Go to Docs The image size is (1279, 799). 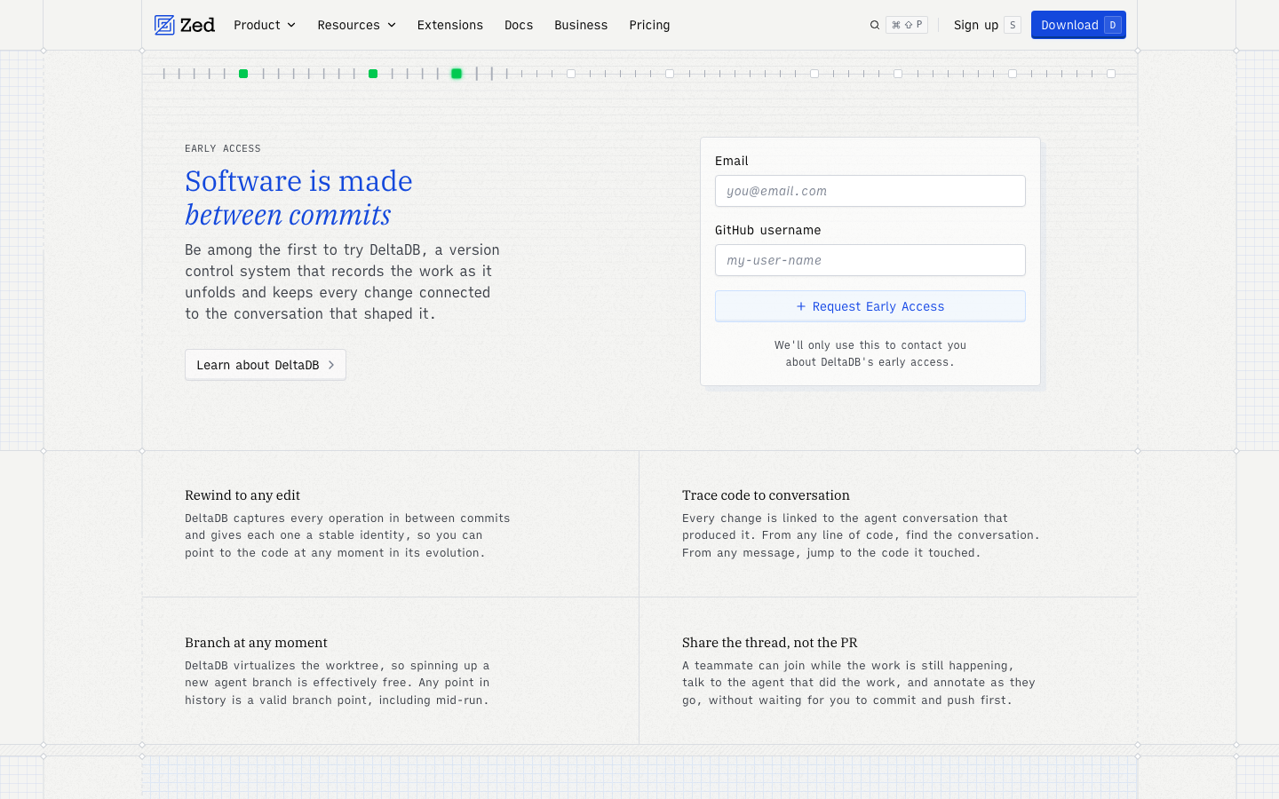[x=519, y=25]
